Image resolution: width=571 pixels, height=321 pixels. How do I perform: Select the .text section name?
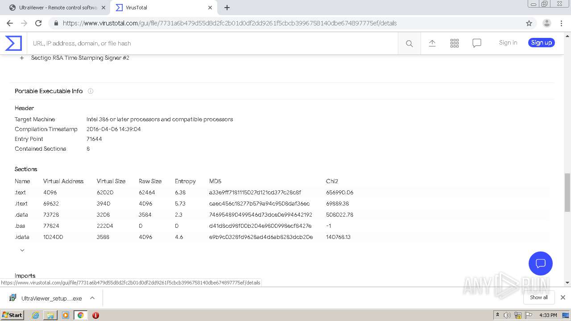pos(21,193)
